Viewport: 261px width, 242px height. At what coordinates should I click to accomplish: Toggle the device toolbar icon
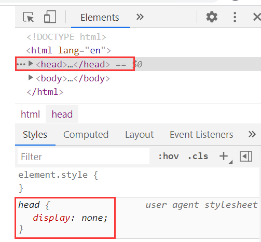pyautogui.click(x=50, y=17)
